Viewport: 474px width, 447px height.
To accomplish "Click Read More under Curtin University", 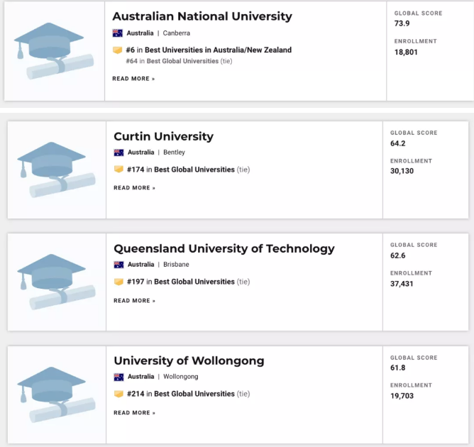I will (134, 188).
